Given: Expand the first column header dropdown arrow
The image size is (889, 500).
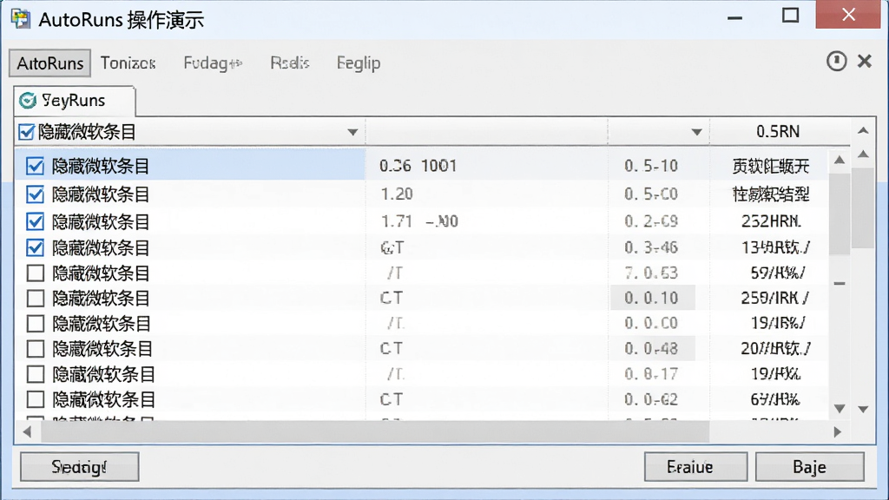Looking at the screenshot, I should [352, 133].
